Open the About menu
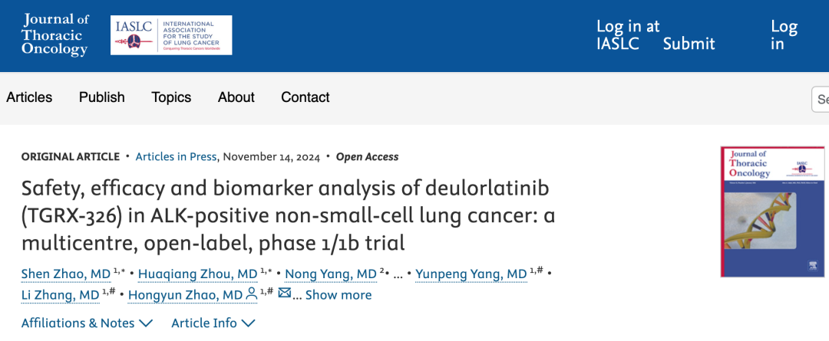This screenshot has width=829, height=341. 236,97
